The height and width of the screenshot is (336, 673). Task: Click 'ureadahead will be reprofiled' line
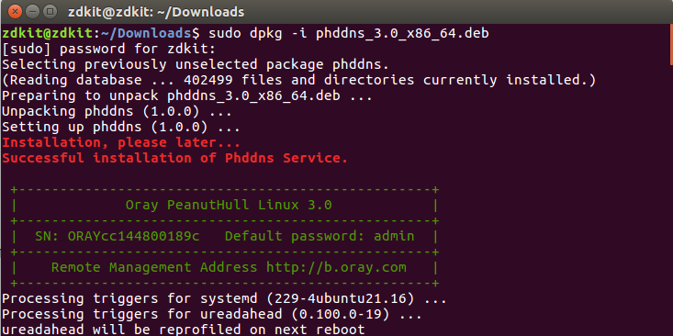point(184,330)
